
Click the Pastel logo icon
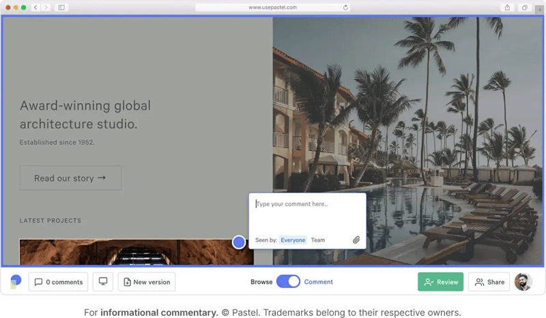(16, 281)
